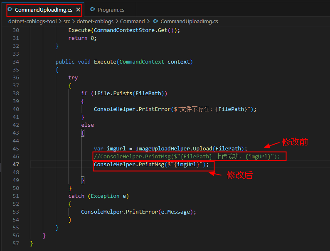330x251 pixels.
Task: Click 'CommandContextStore' on line 30
Action: pyautogui.click(x=124, y=30)
